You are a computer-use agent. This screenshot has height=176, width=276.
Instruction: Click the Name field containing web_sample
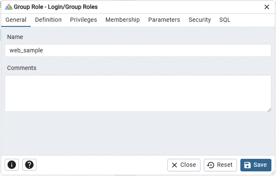coord(138,51)
